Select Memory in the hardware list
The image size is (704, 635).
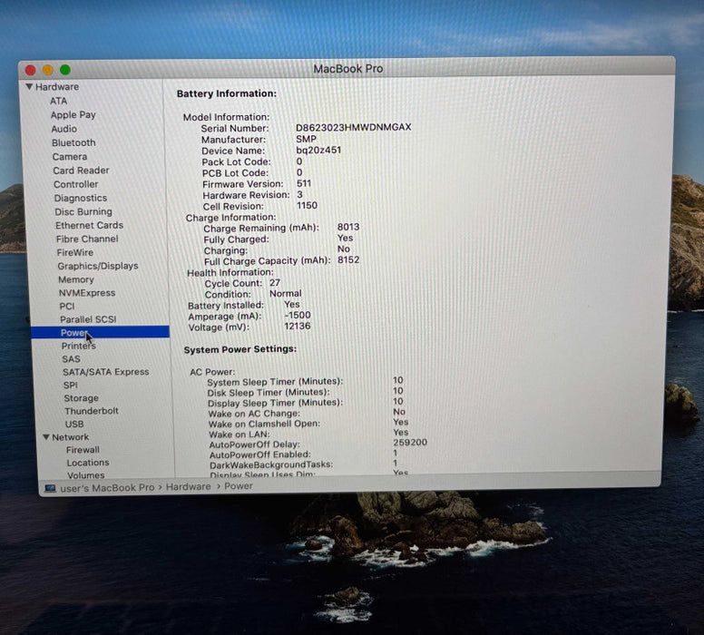point(76,279)
